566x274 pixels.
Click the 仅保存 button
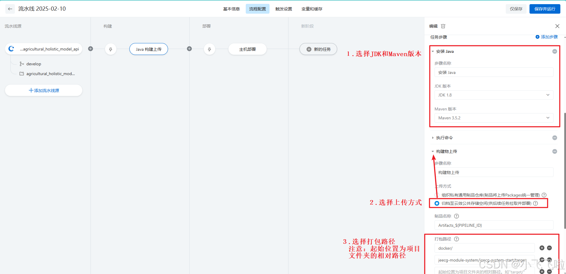click(516, 9)
